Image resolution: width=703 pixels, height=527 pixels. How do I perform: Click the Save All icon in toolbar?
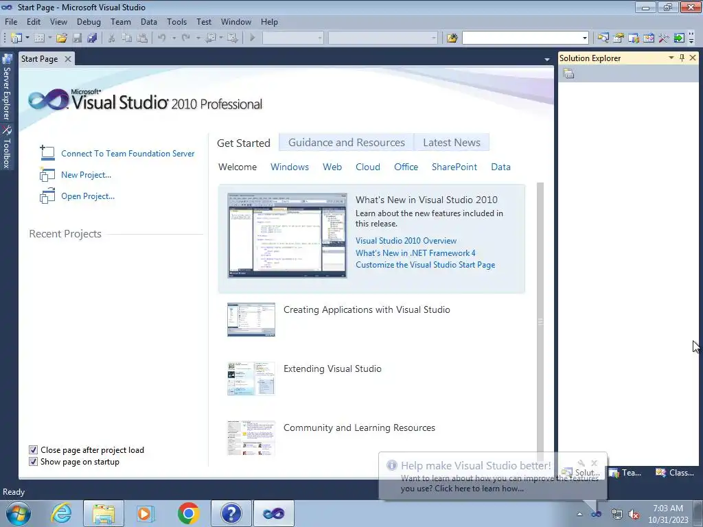pyautogui.click(x=92, y=38)
